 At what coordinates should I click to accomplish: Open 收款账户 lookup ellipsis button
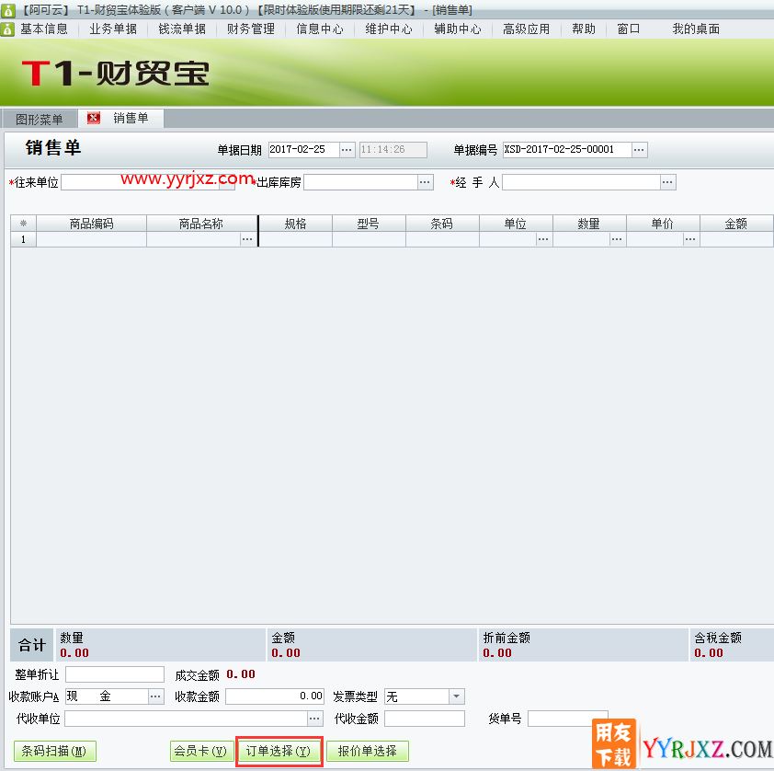click(155, 696)
